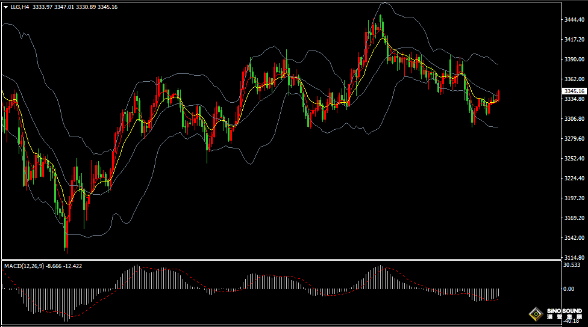The image size is (588, 327).
Task: Click the upper Bollinger band right end
Action: coord(496,64)
